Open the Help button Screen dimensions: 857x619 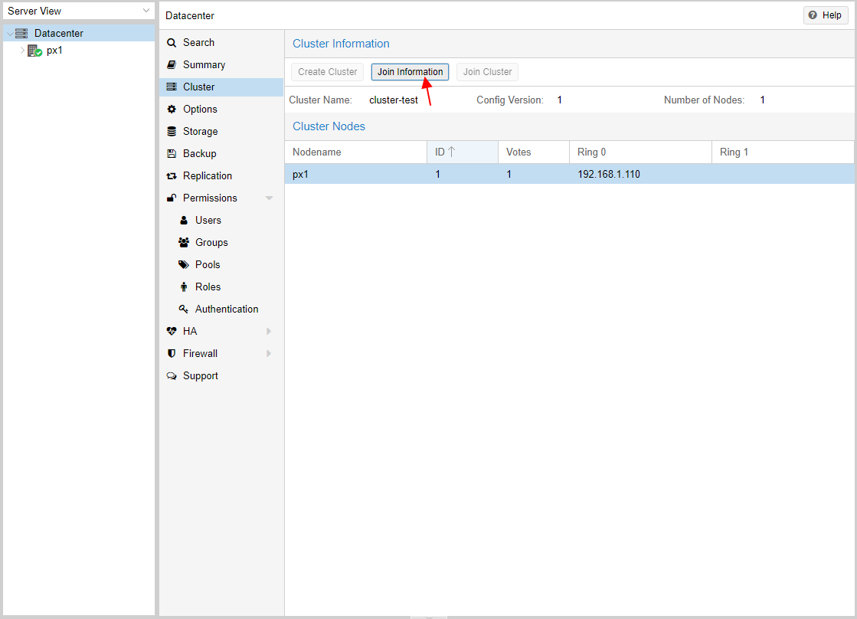pyautogui.click(x=825, y=15)
